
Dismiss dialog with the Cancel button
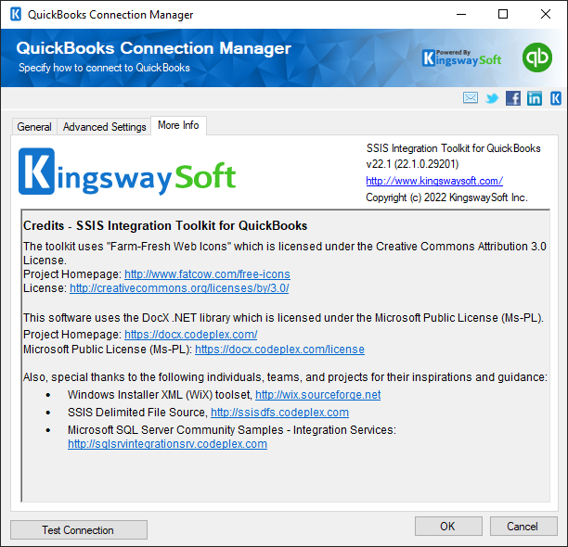coord(523,526)
